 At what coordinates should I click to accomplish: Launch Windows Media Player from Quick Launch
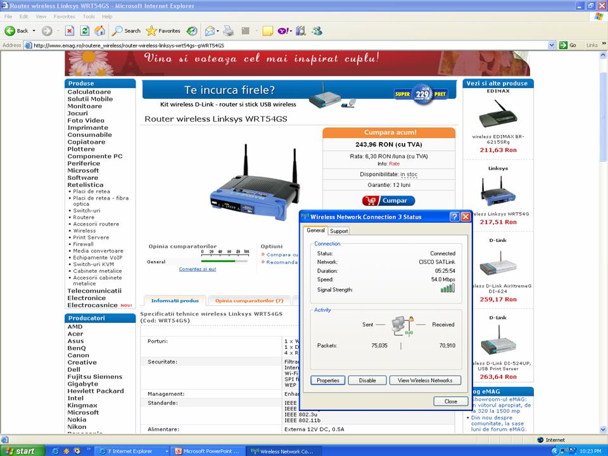pos(77,451)
